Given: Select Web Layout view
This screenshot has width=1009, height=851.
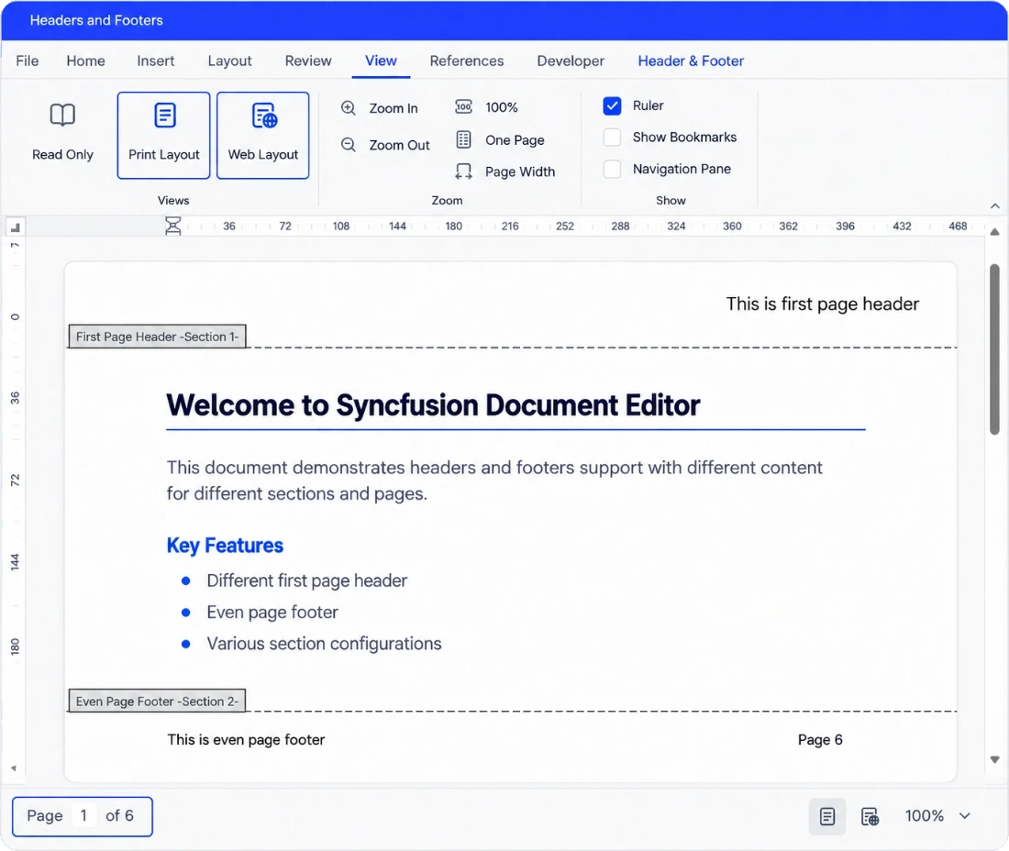Looking at the screenshot, I should [x=262, y=135].
